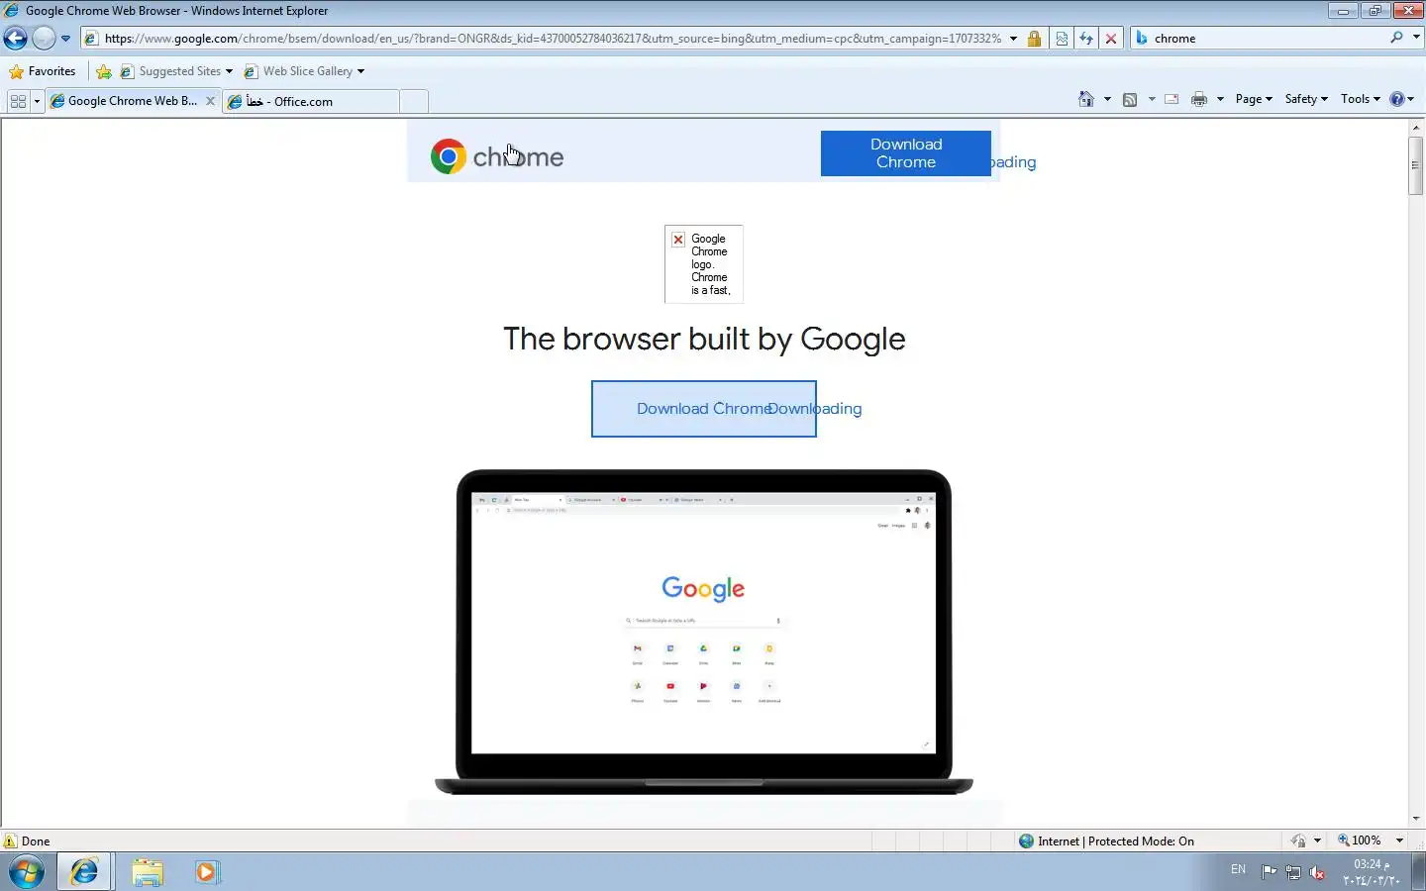Click the Show Desktop strip
The image size is (1426, 891).
coord(1419,872)
